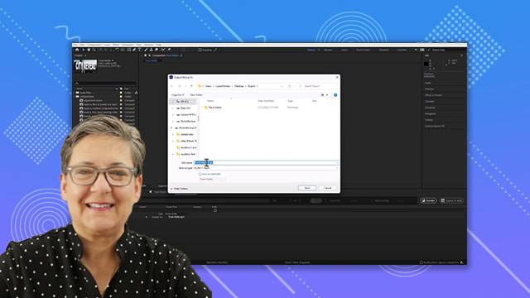Select the Puppet Pin tool

169,50
